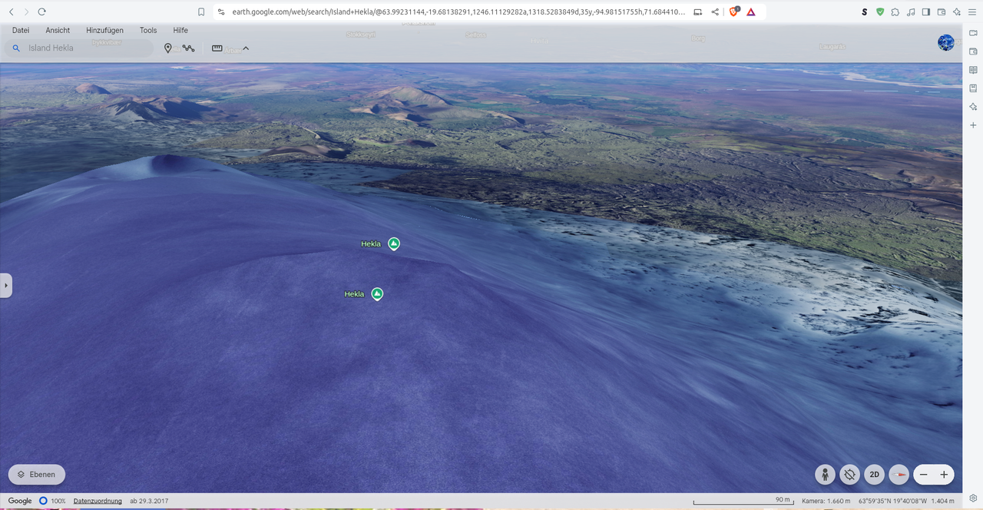Screen dimensions: 983x510
Task: Open the Ebenen layers panel
Action: 37,475
